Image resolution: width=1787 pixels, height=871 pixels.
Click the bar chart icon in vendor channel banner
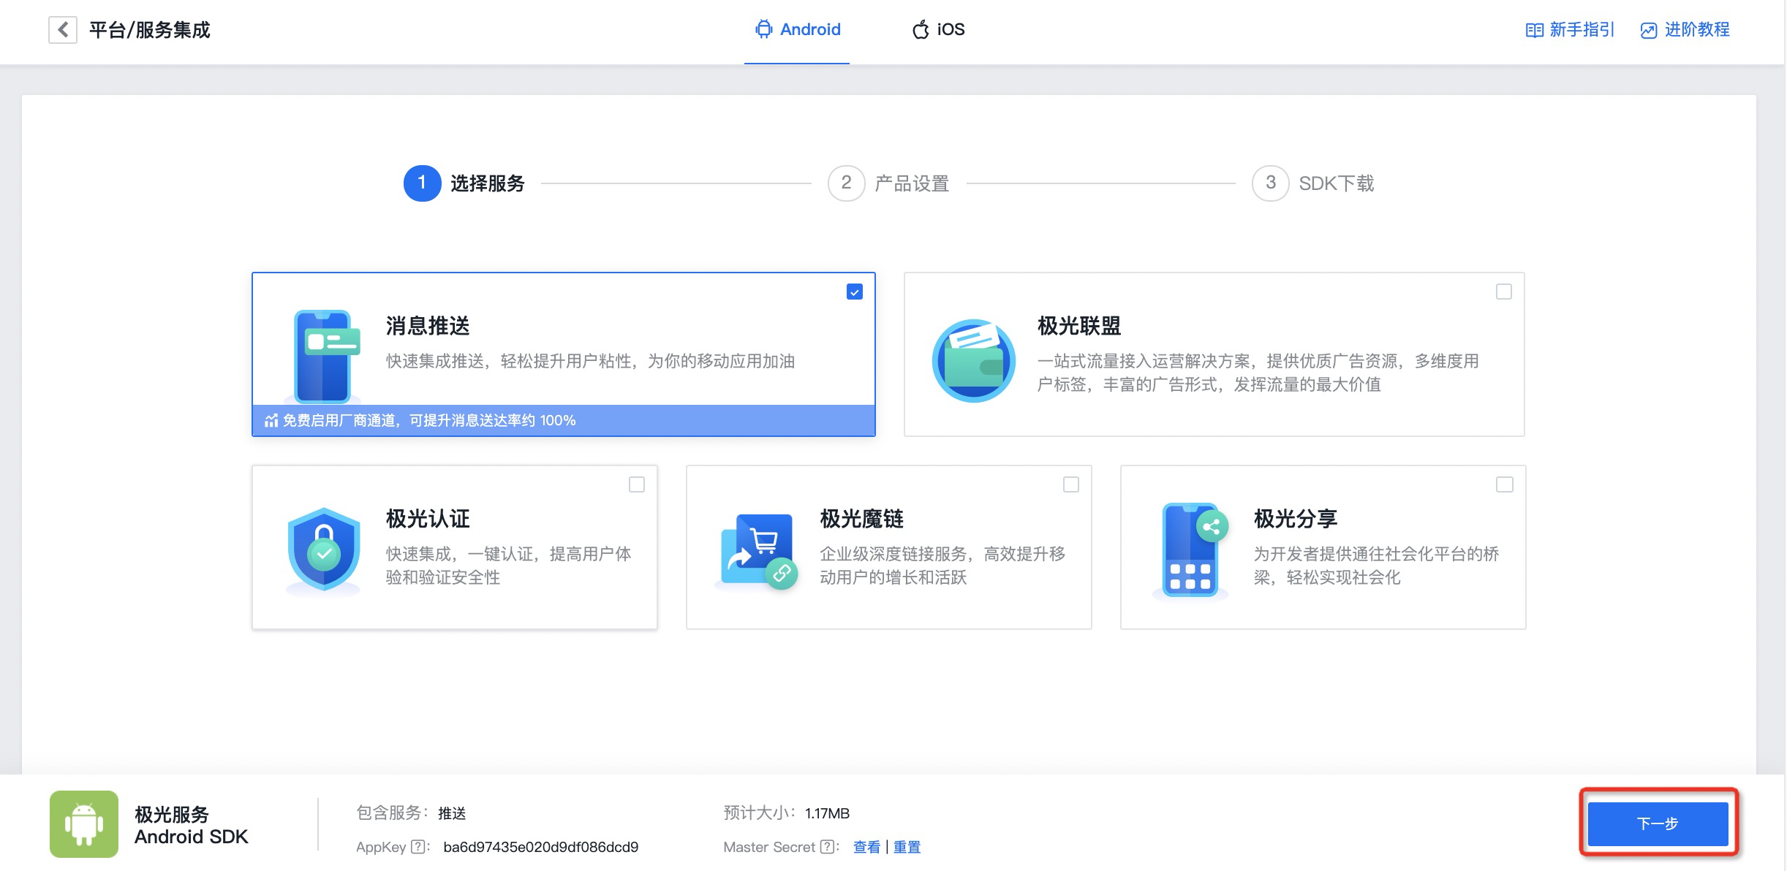271,420
